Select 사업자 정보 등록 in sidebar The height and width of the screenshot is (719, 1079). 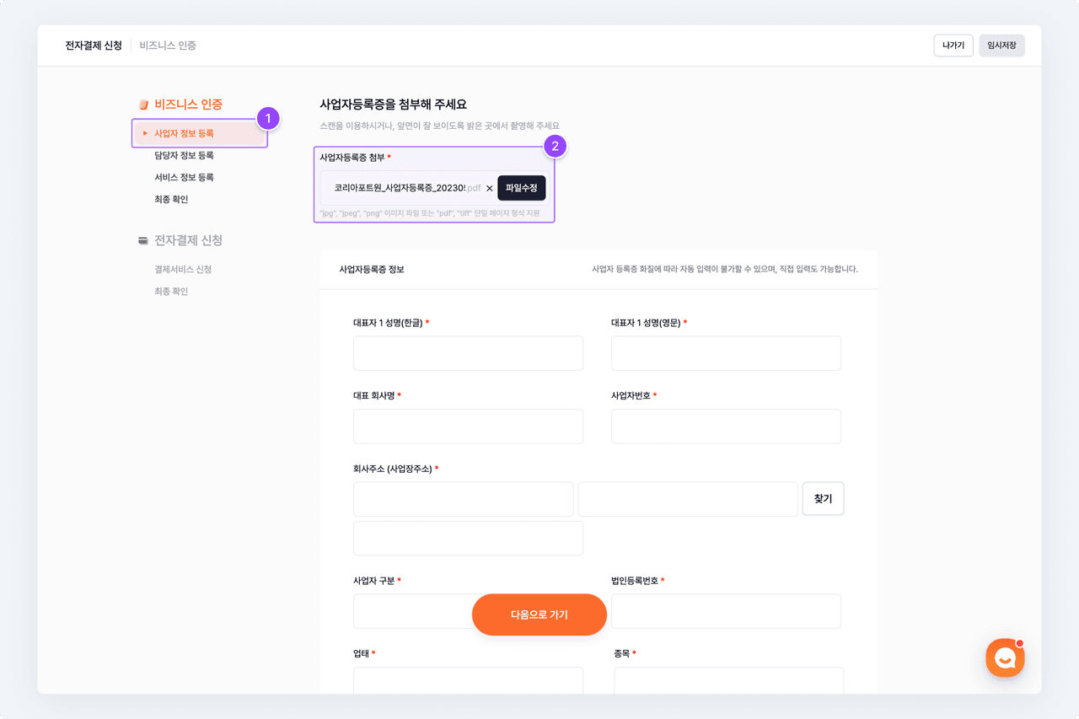[x=184, y=133]
